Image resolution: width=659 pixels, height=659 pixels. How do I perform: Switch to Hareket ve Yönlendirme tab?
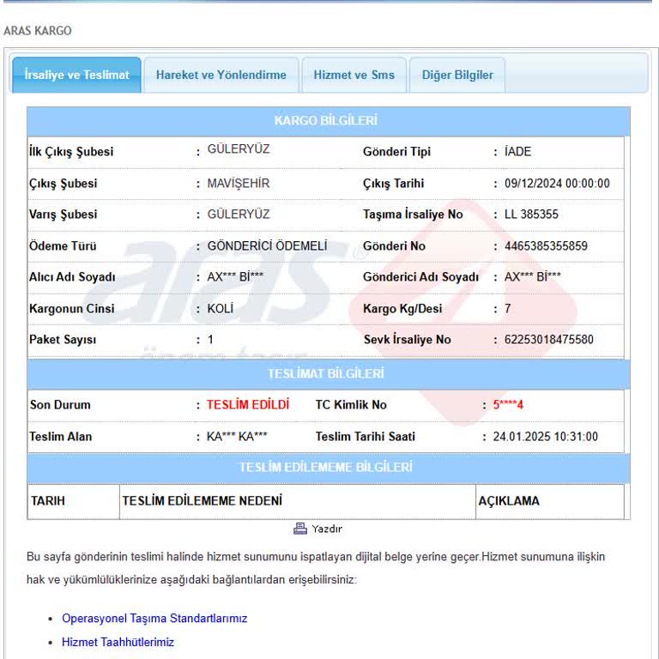pyautogui.click(x=221, y=75)
